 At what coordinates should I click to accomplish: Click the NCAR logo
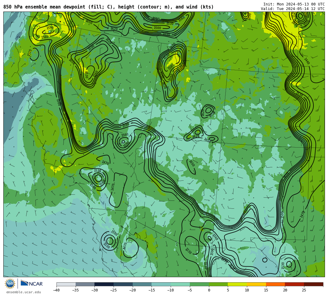click(x=32, y=284)
